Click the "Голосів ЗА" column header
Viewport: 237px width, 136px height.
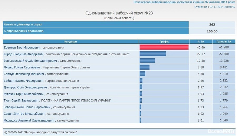point(224,42)
